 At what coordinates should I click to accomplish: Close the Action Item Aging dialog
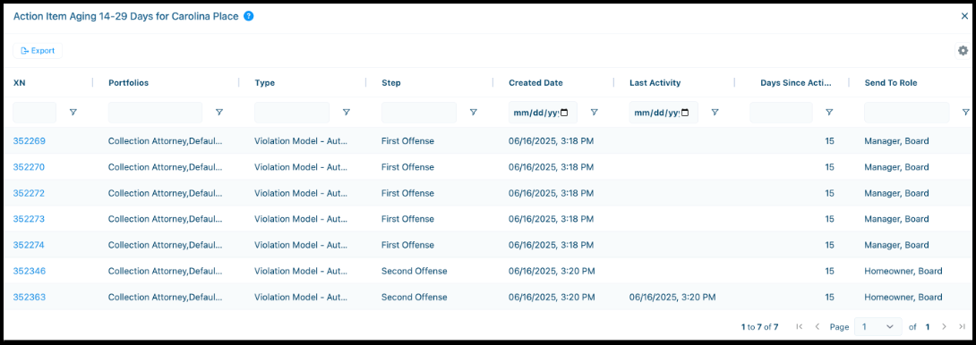tap(964, 16)
